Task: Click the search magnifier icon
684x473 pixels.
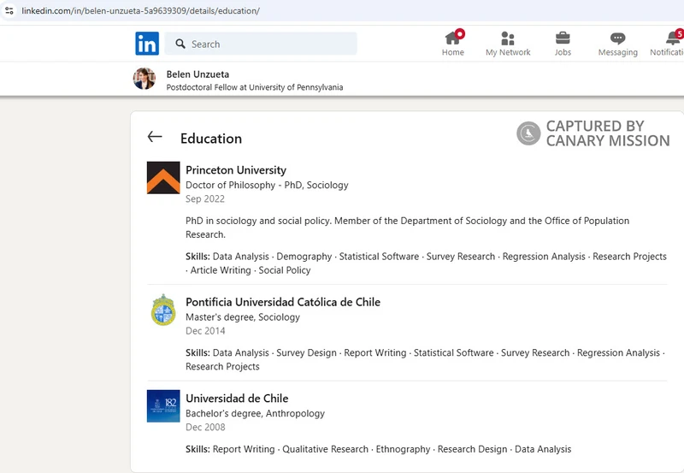Action: point(180,44)
